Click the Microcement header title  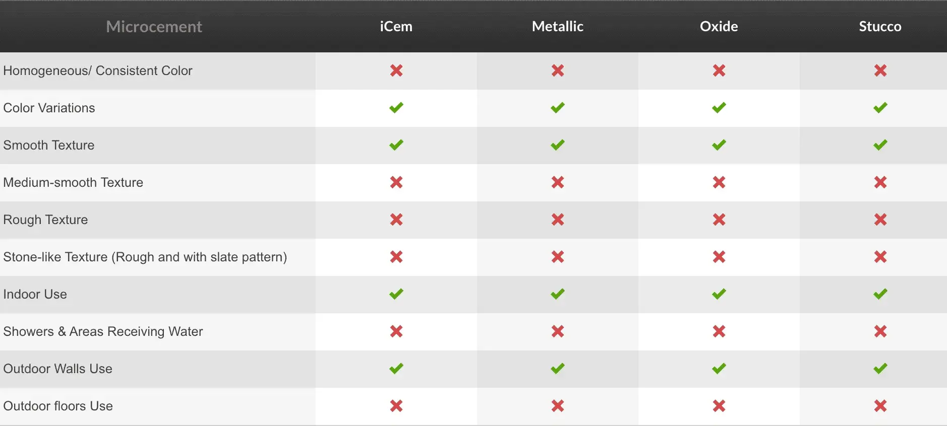click(154, 26)
